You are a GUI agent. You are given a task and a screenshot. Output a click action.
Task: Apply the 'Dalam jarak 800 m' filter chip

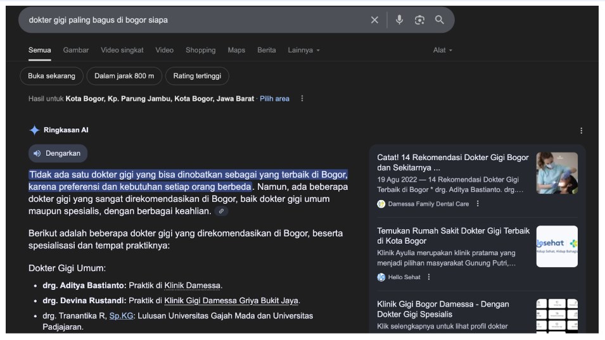tap(124, 76)
